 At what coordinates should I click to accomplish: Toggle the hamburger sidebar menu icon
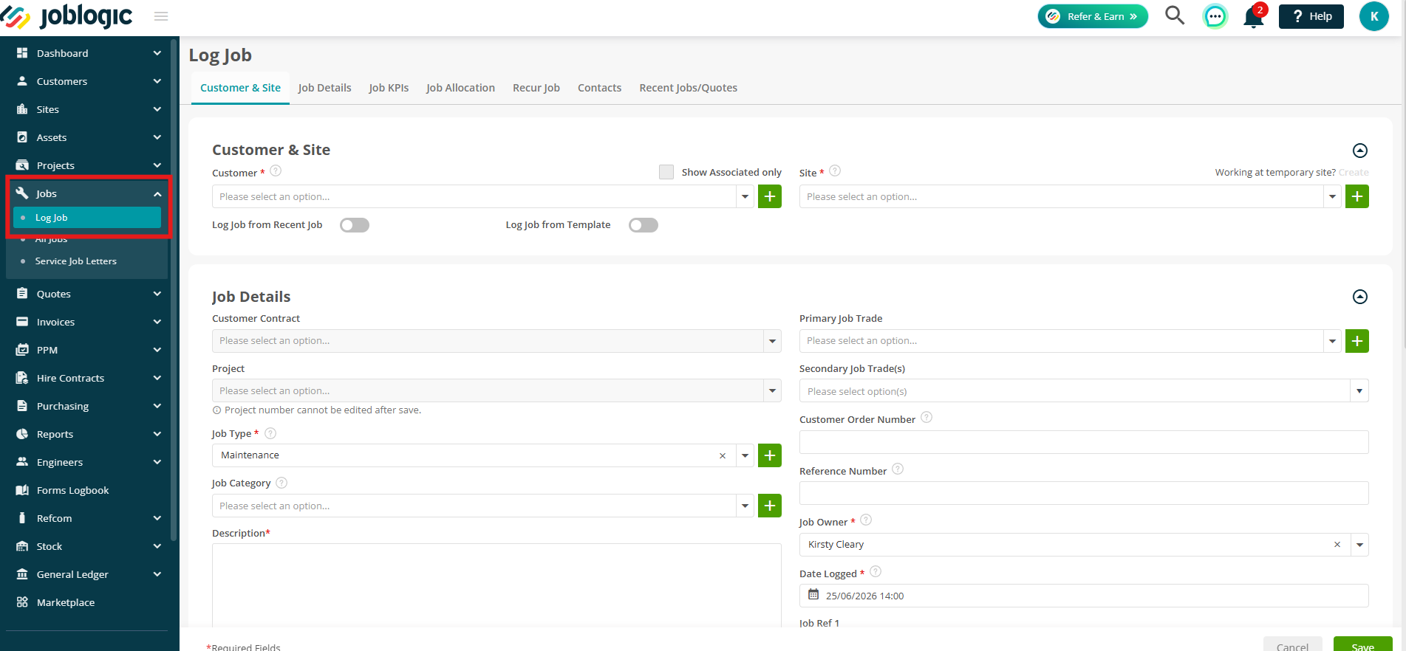tap(161, 16)
